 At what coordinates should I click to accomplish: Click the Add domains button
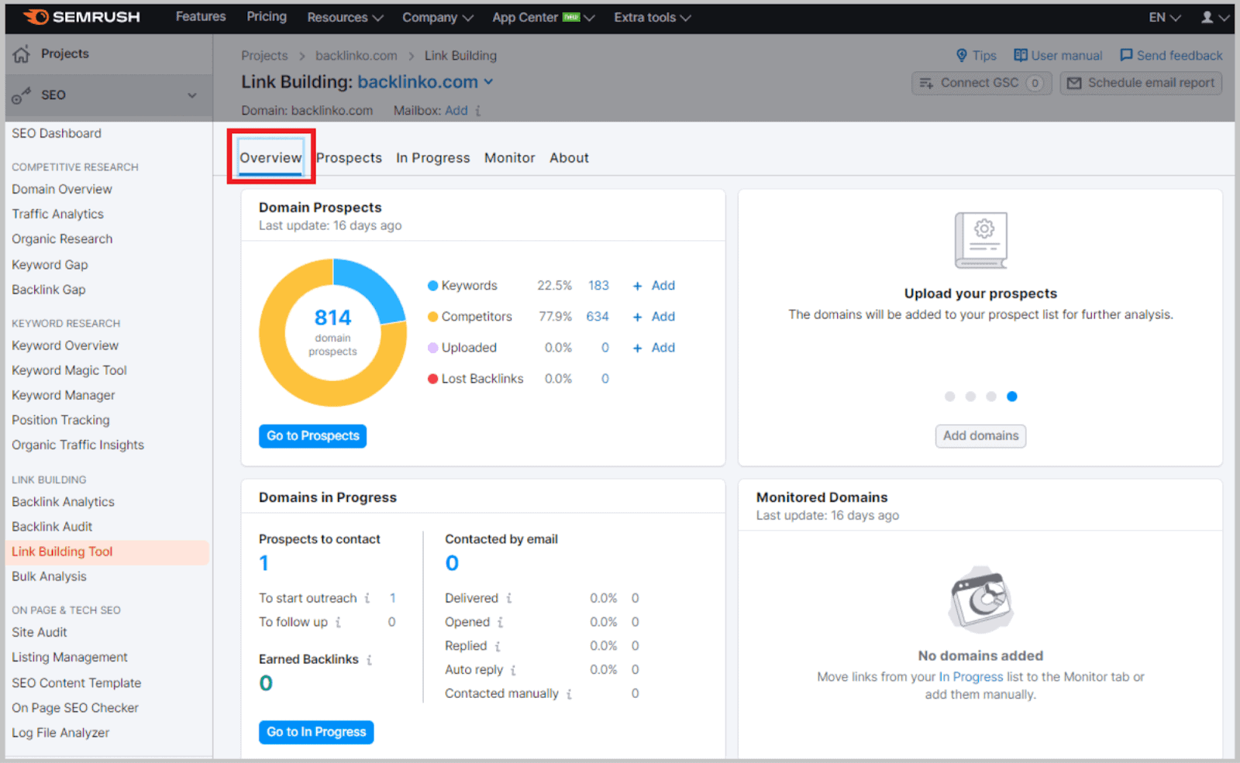coord(980,436)
